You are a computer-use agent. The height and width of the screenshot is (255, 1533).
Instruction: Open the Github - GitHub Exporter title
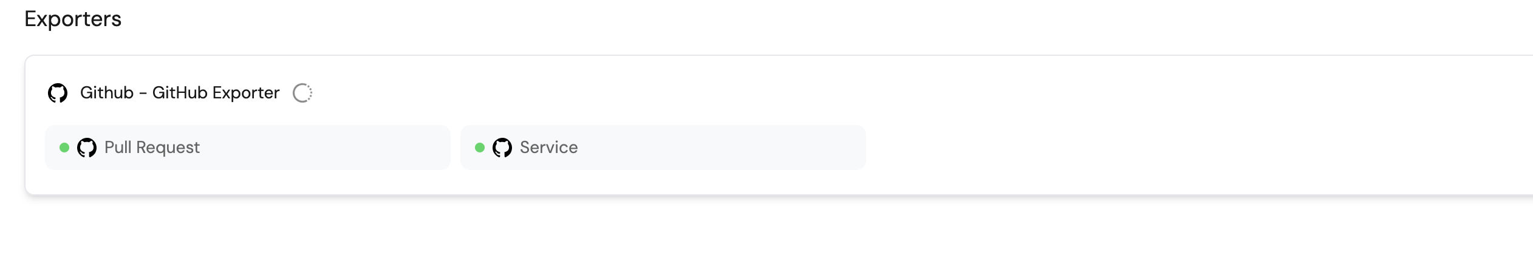180,93
